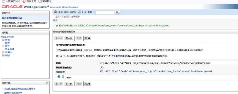Click the top 完成 button
Screen dimensions: 238x94
coord(79,38)
